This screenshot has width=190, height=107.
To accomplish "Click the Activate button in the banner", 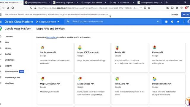I will click(186, 15).
